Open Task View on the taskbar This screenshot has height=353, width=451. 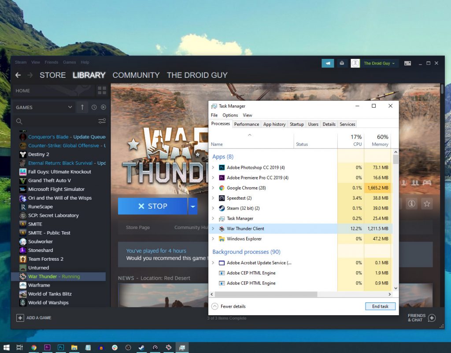click(x=19, y=348)
